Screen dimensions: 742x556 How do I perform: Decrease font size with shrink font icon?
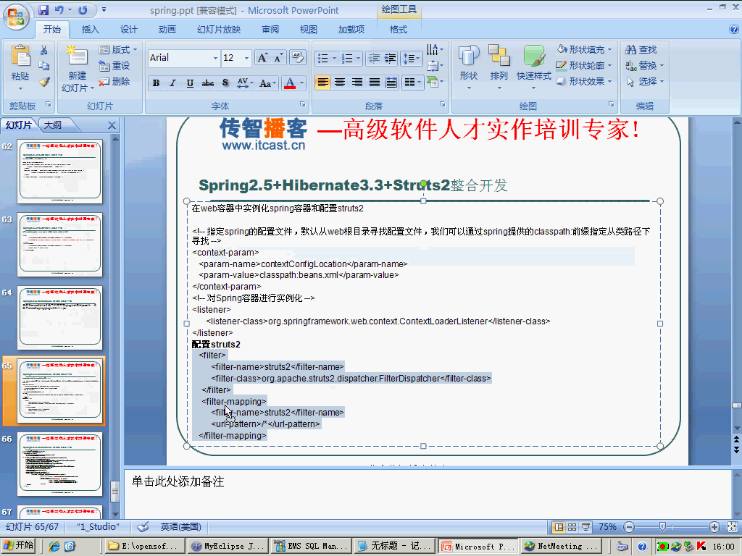tap(279, 58)
